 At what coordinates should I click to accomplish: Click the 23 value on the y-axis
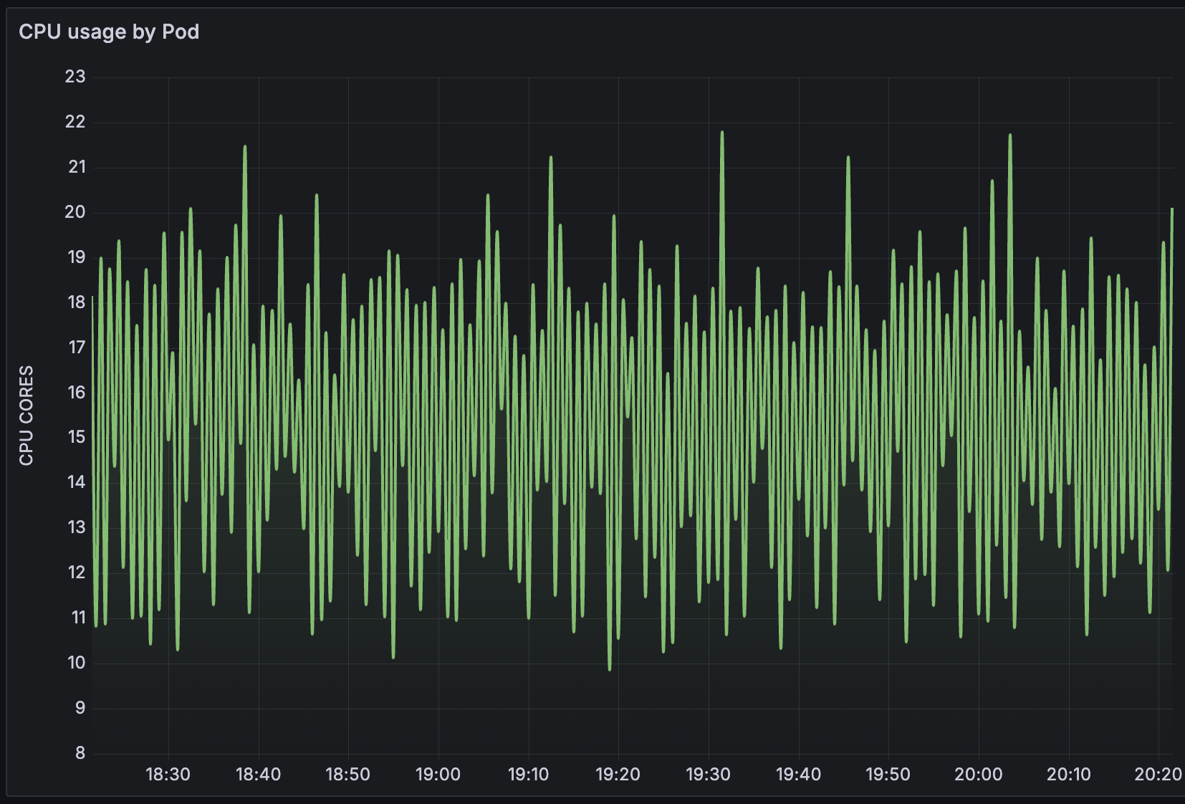[x=75, y=77]
